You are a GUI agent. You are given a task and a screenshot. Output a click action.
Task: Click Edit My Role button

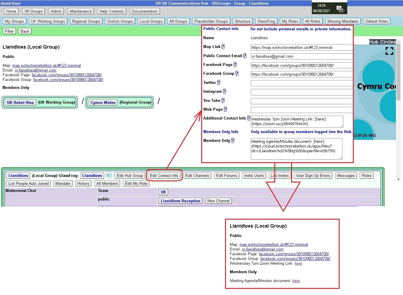coord(136,183)
